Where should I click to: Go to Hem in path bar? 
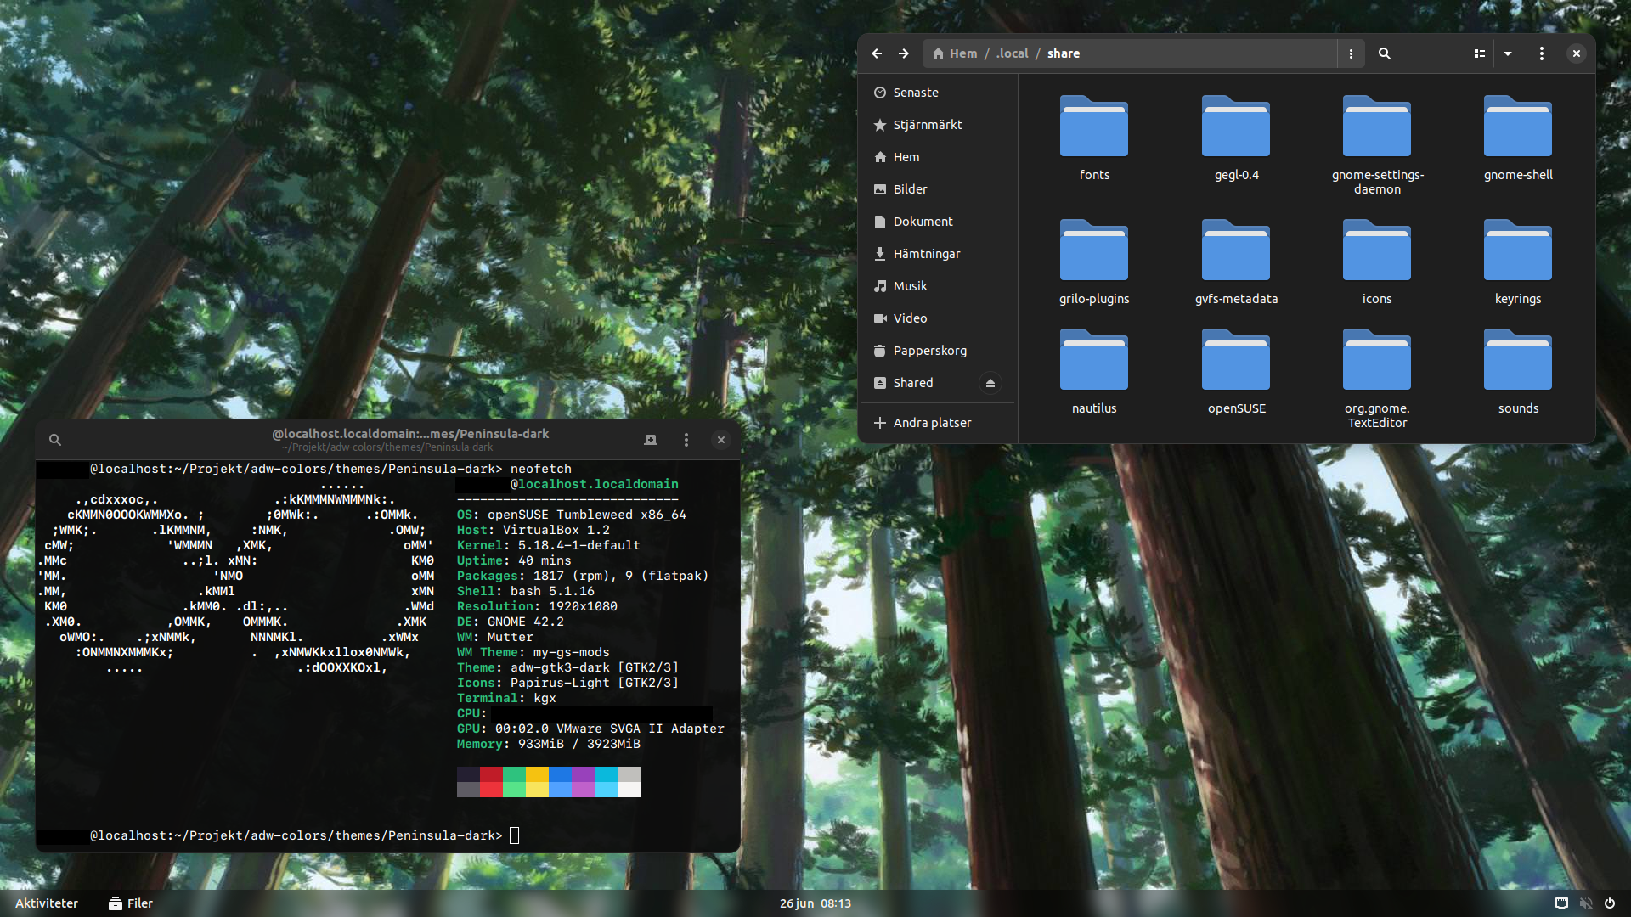point(955,53)
